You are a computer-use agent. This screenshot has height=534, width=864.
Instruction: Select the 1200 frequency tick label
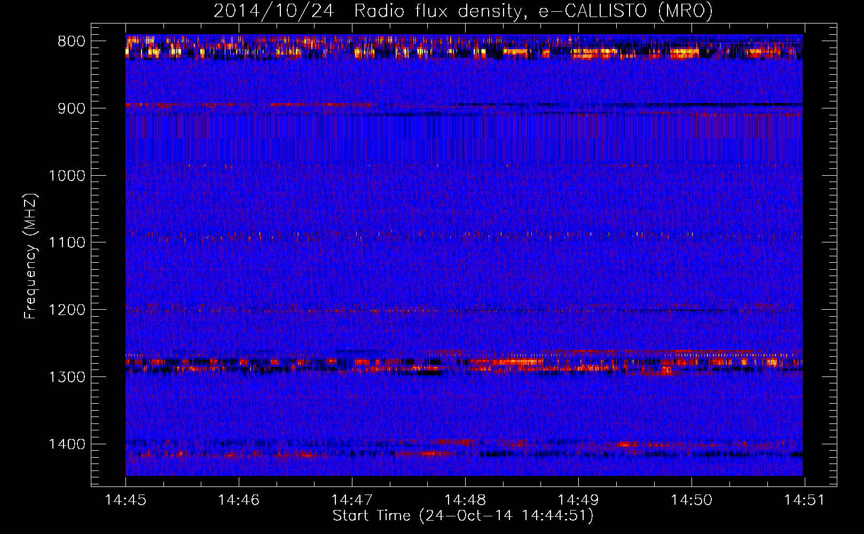pyautogui.click(x=67, y=310)
